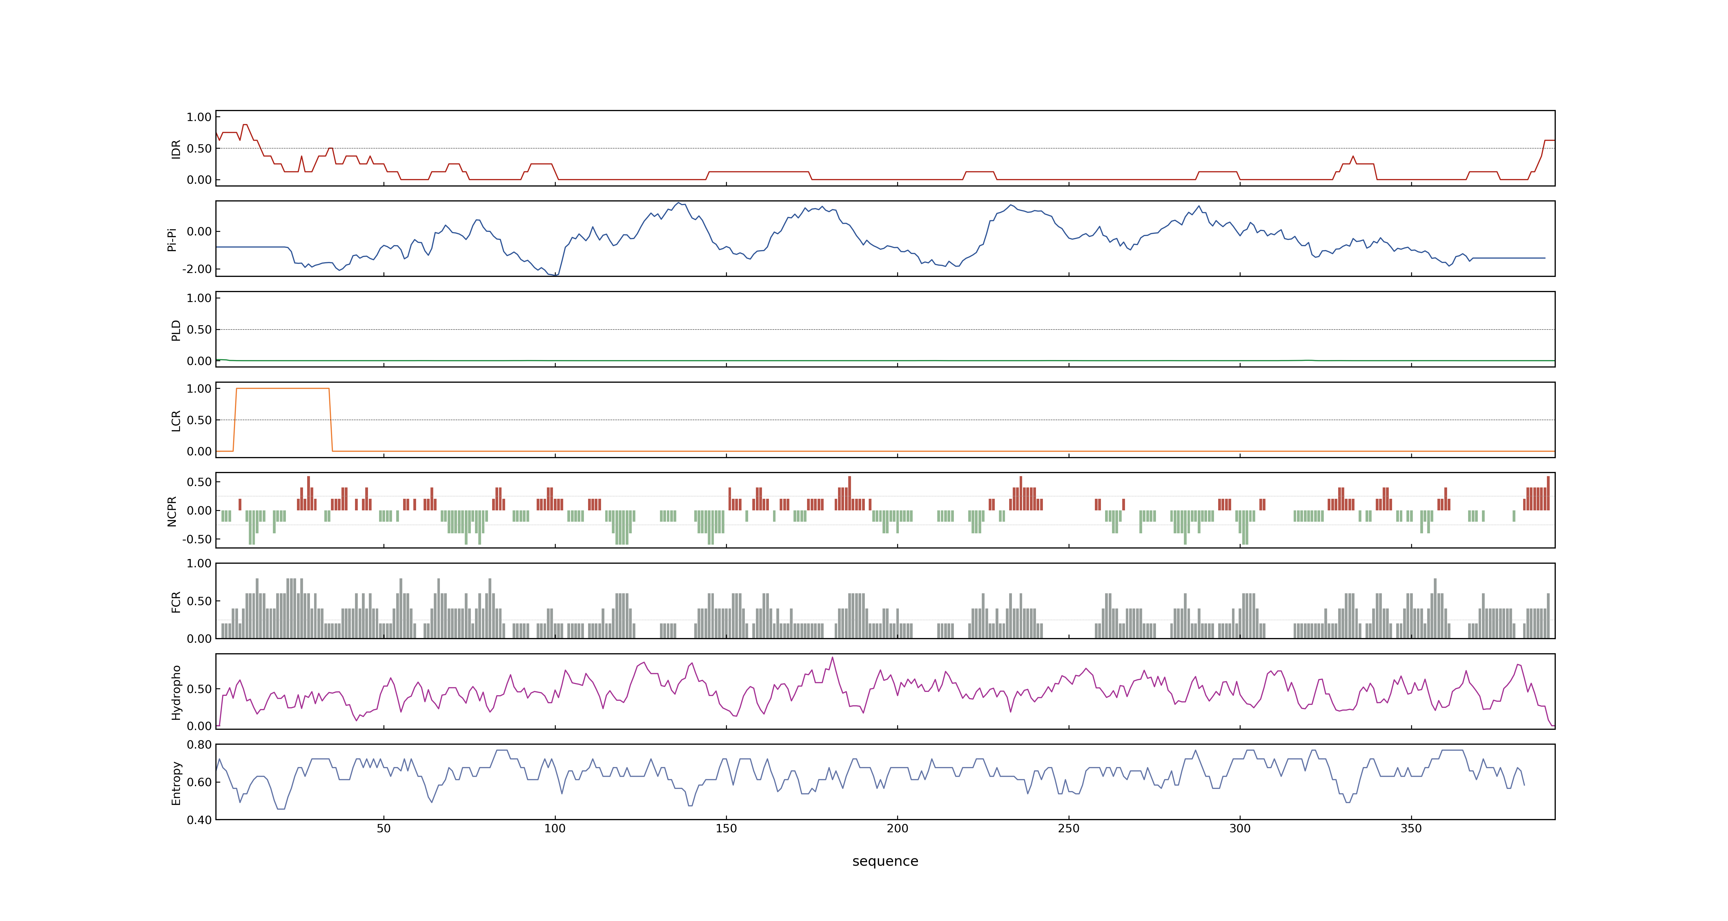The height and width of the screenshot is (921, 1728).
Task: Click the 0.50 tick on LCR axis
Action: pyautogui.click(x=199, y=420)
